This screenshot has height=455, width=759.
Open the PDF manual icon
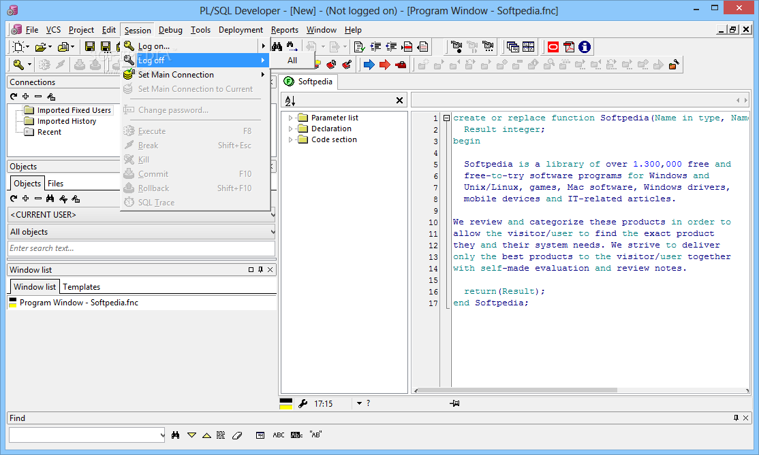(x=569, y=47)
